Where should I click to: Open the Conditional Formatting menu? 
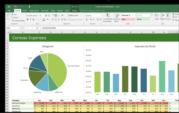coord(108,18)
